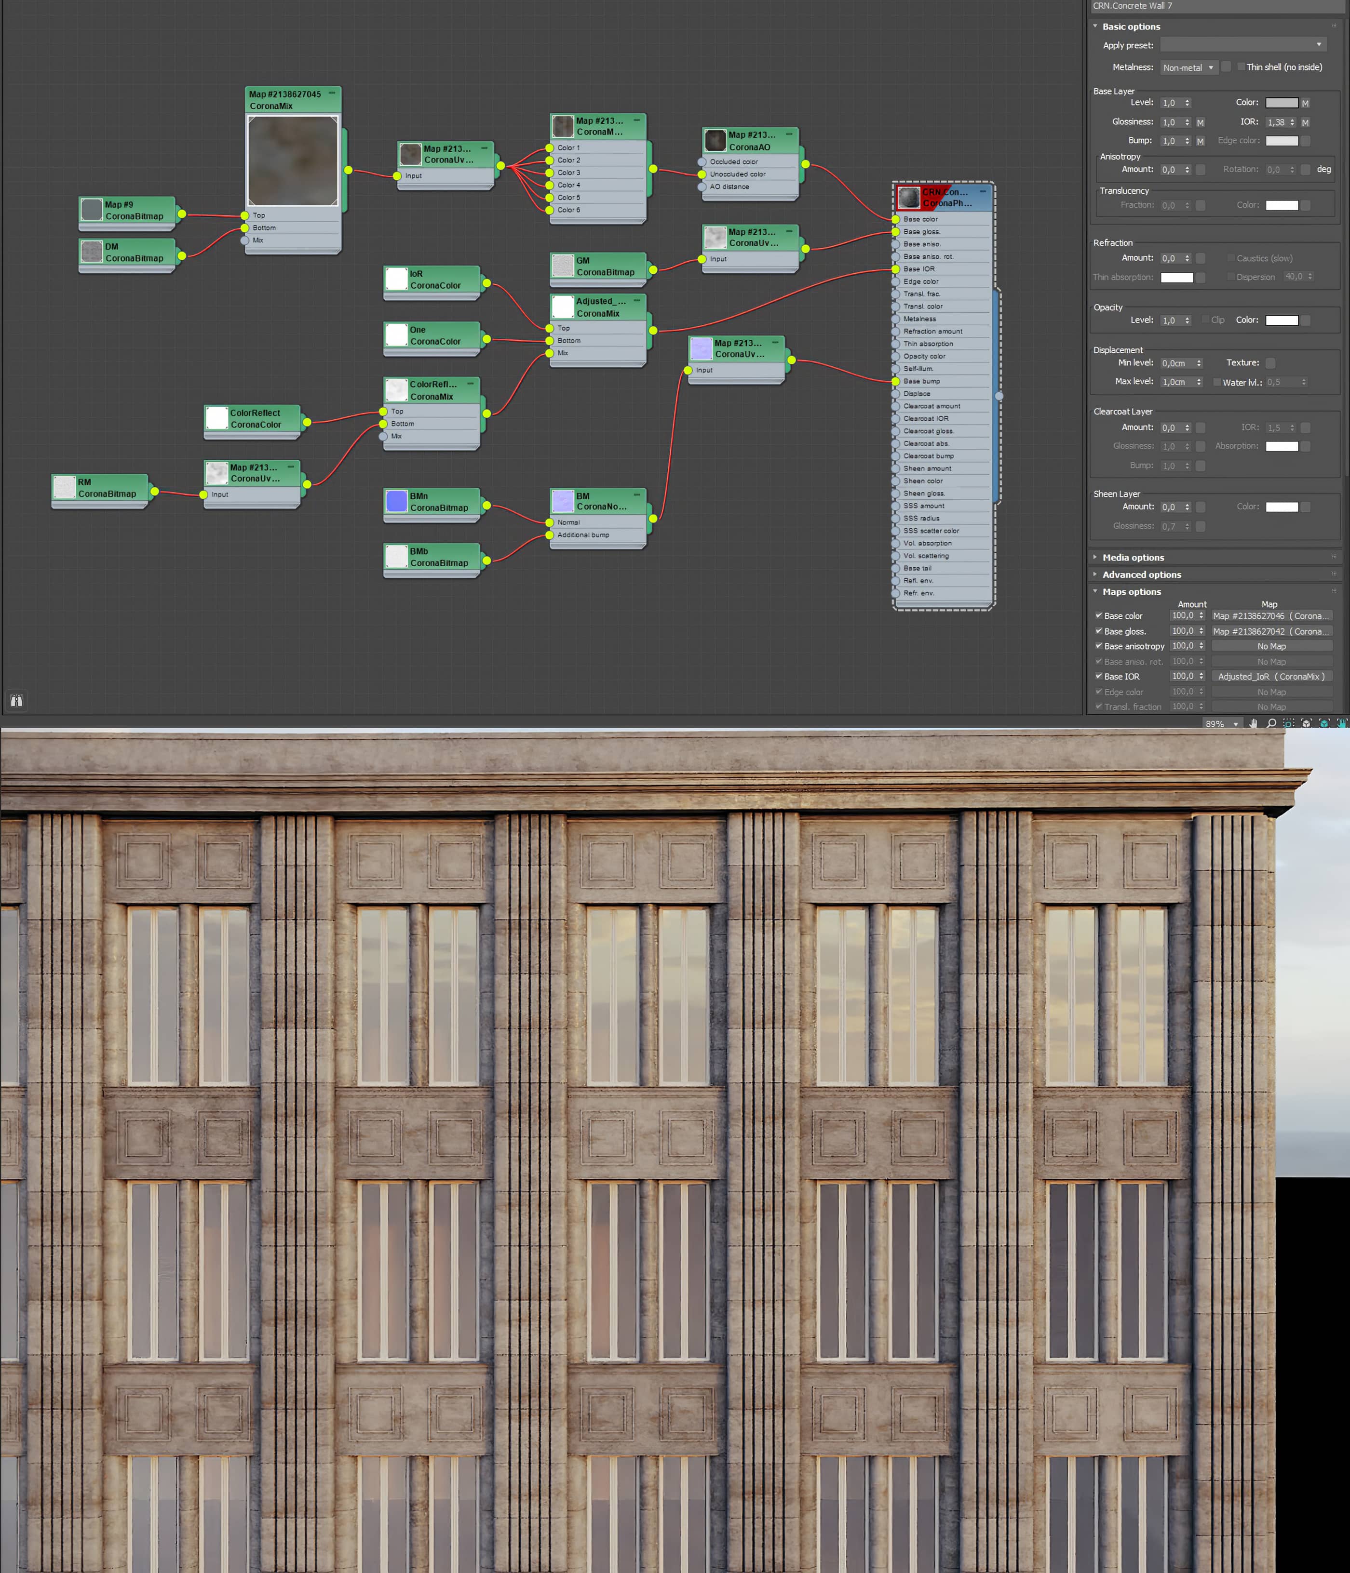Viewport: 1350px width, 1573px height.
Task: Expand the Media options rollout
Action: pyautogui.click(x=1133, y=557)
